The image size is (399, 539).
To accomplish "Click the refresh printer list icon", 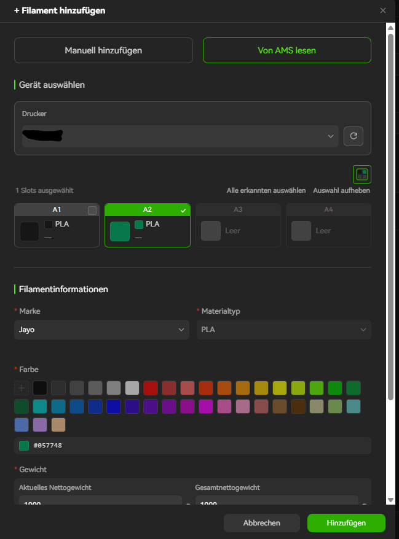I will click(354, 136).
